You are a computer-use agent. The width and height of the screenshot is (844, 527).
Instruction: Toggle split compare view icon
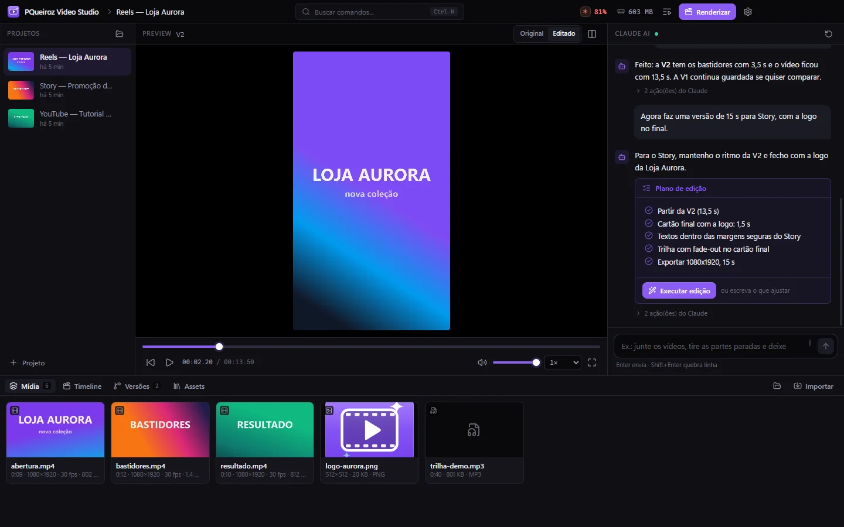click(x=592, y=34)
